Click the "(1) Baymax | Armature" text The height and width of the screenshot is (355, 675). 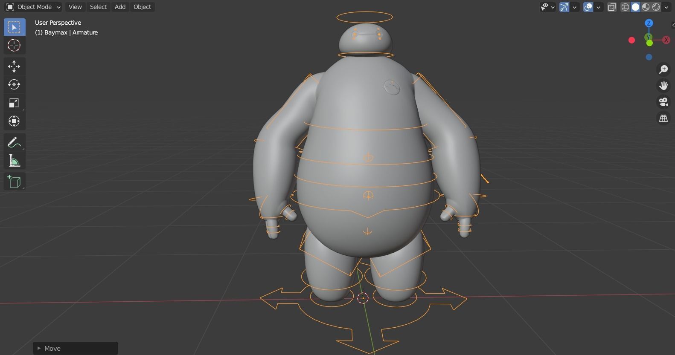pyautogui.click(x=67, y=32)
